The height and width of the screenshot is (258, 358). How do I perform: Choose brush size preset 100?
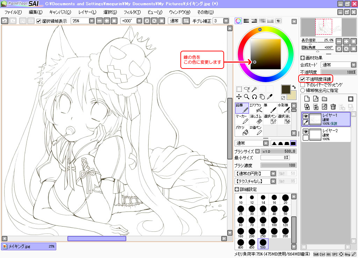point(274,222)
